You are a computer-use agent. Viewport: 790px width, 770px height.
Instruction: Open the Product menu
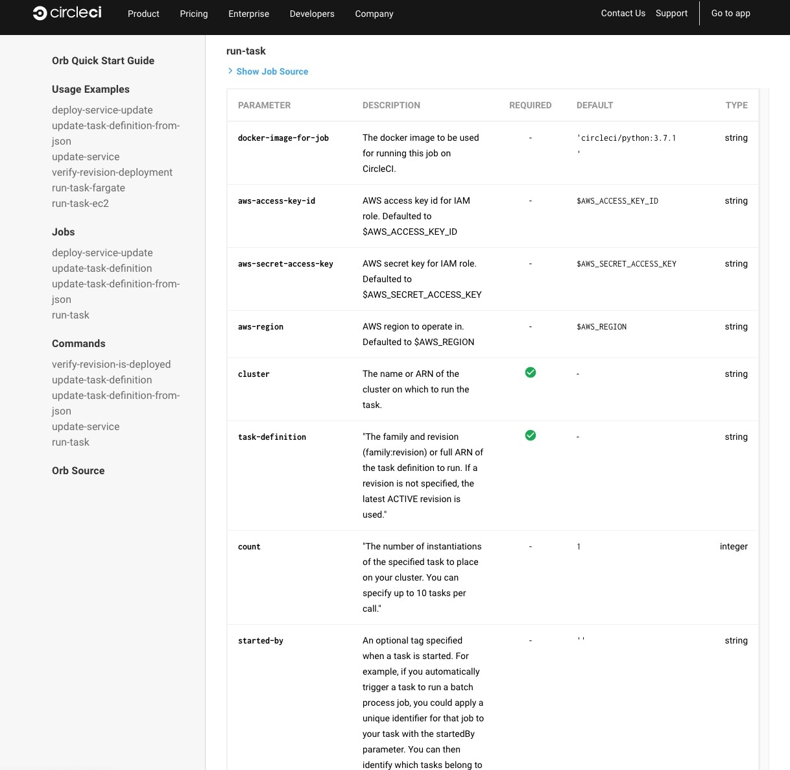point(143,14)
